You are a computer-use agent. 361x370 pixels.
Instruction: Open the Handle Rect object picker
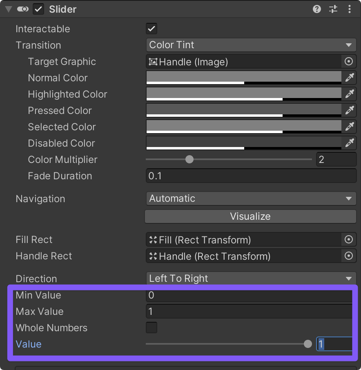click(x=349, y=256)
